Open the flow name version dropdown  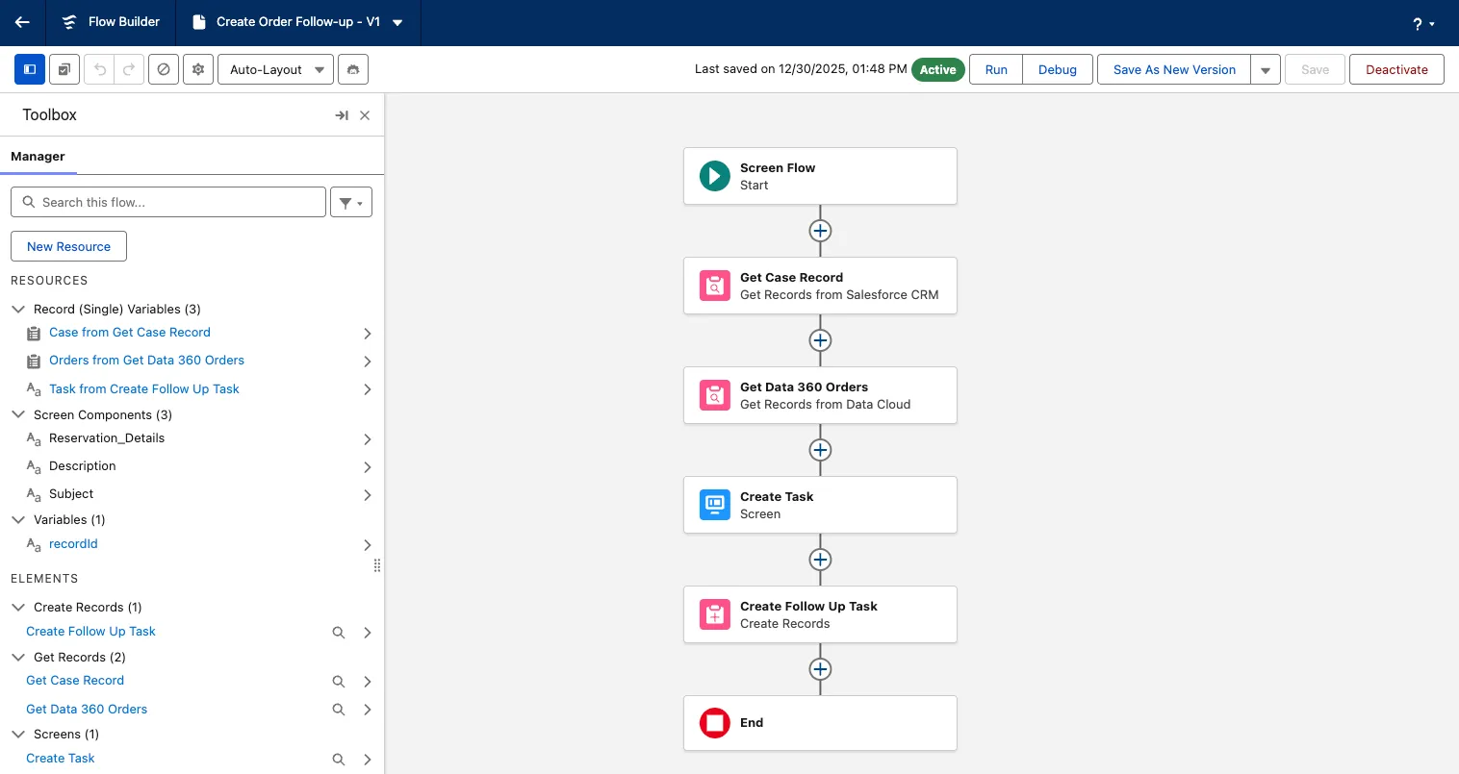click(x=397, y=22)
